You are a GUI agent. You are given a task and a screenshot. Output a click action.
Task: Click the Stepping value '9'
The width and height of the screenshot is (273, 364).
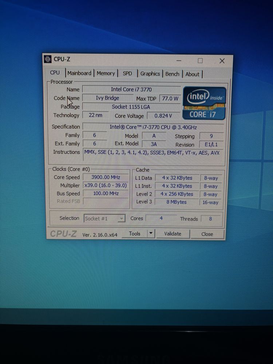coord(211,136)
